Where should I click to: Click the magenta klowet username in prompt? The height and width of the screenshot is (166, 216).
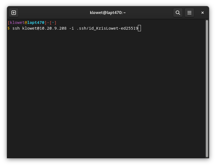click(x=17, y=22)
